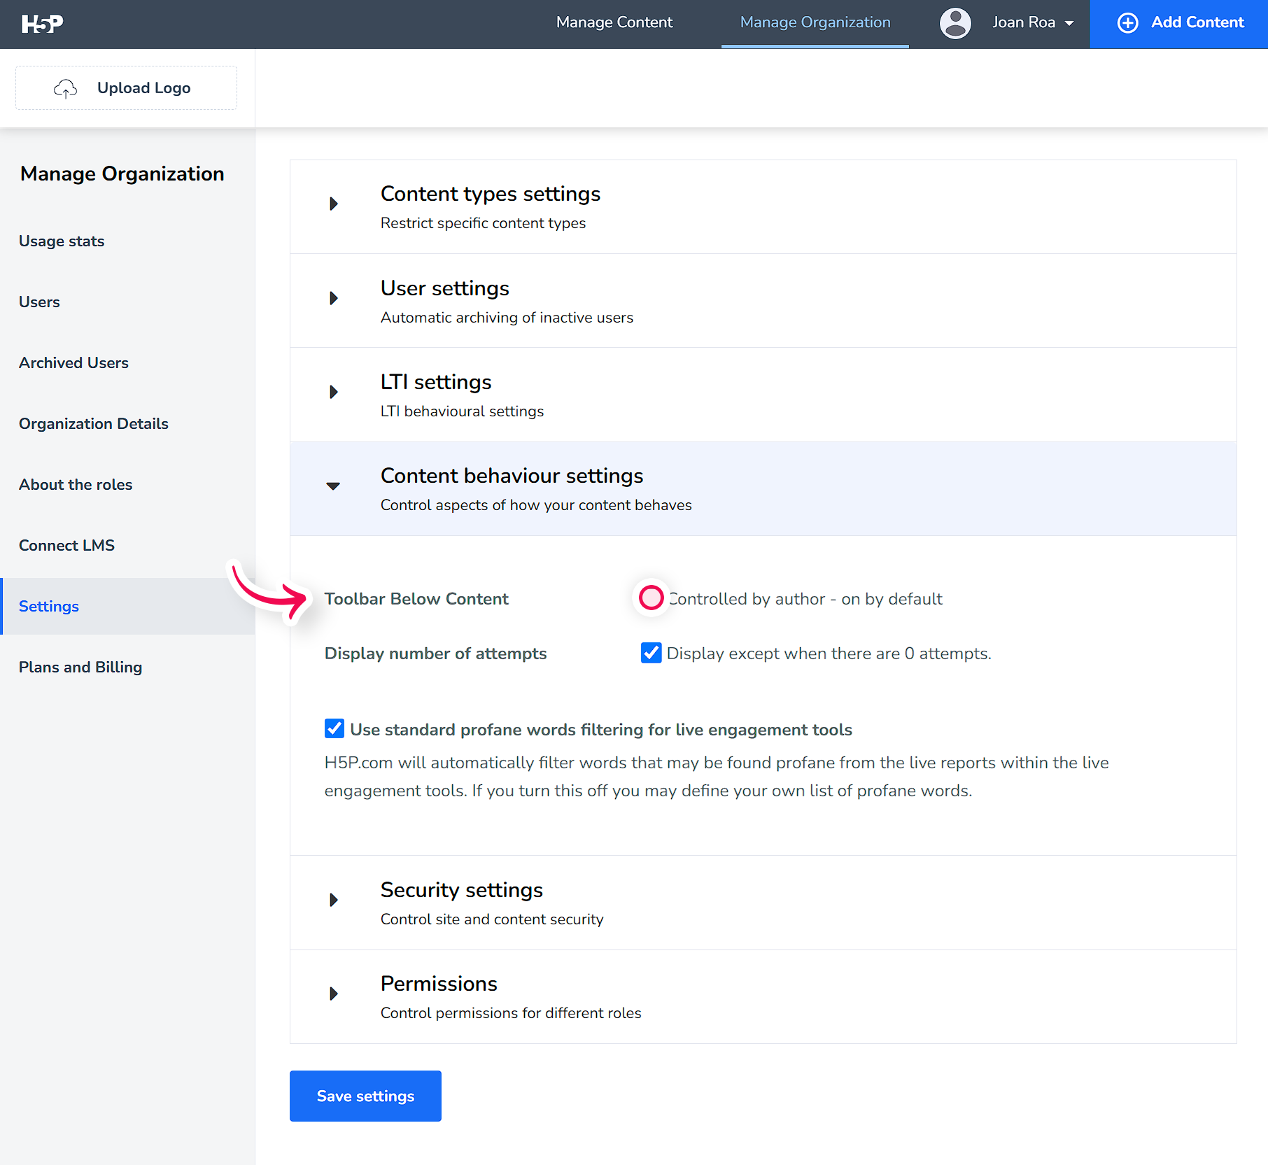
Task: Expand the Permissions section
Action: point(333,994)
